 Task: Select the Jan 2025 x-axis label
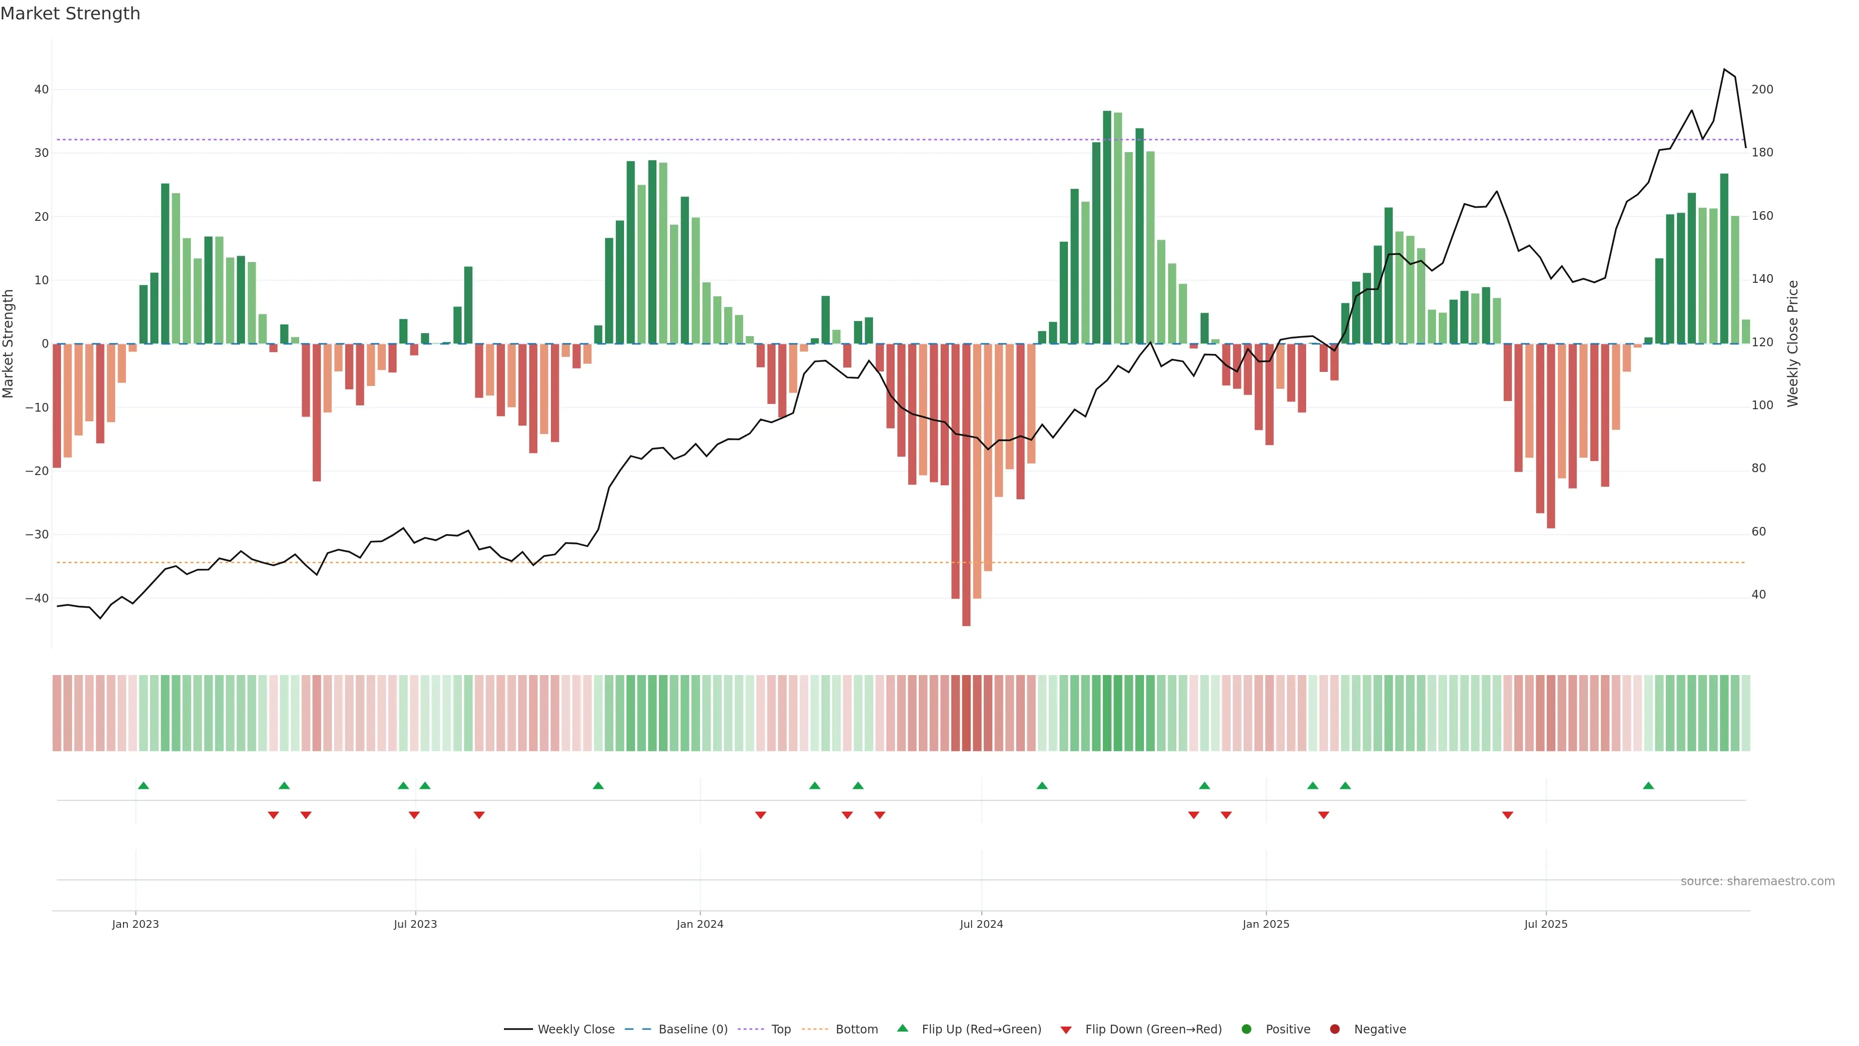(x=1266, y=924)
